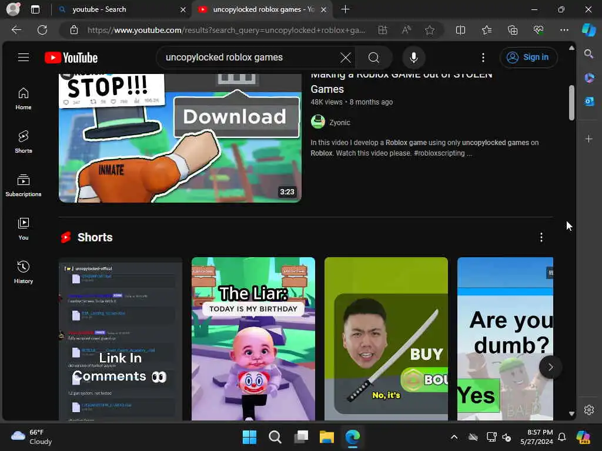Click the magnifier search button on YouTube
602x451 pixels.
(373, 58)
